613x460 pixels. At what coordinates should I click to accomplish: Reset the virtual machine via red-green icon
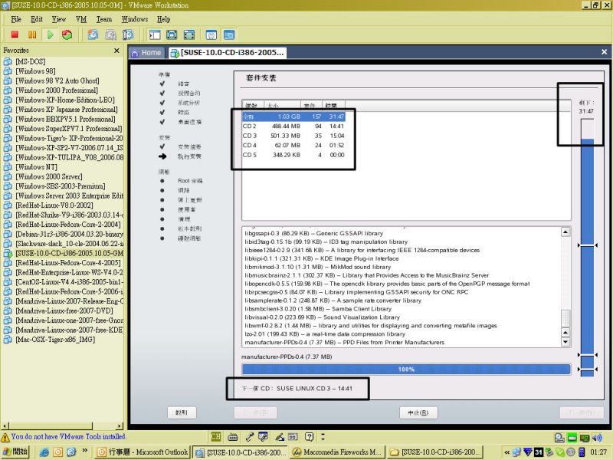click(67, 34)
